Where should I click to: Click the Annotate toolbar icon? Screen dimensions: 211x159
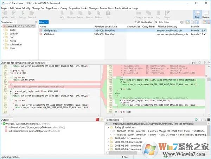[148, 14]
